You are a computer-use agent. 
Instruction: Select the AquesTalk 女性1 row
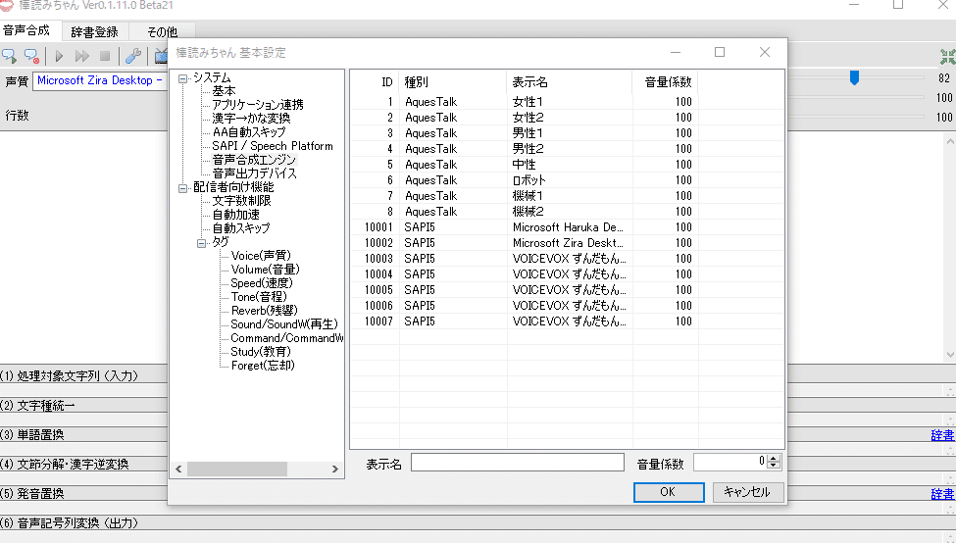525,102
